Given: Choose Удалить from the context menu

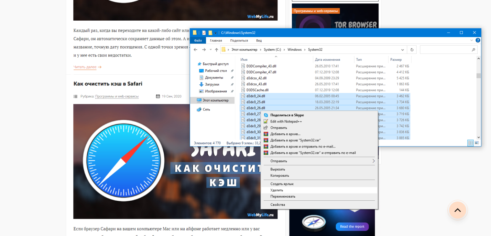Looking at the screenshot, I should pos(319,190).
